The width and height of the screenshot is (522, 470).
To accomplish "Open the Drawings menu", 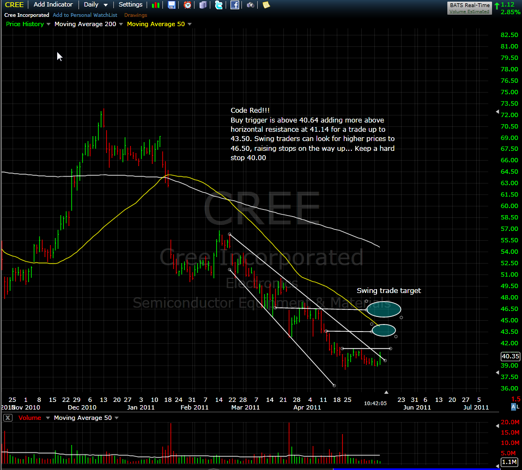I will (x=136, y=15).
